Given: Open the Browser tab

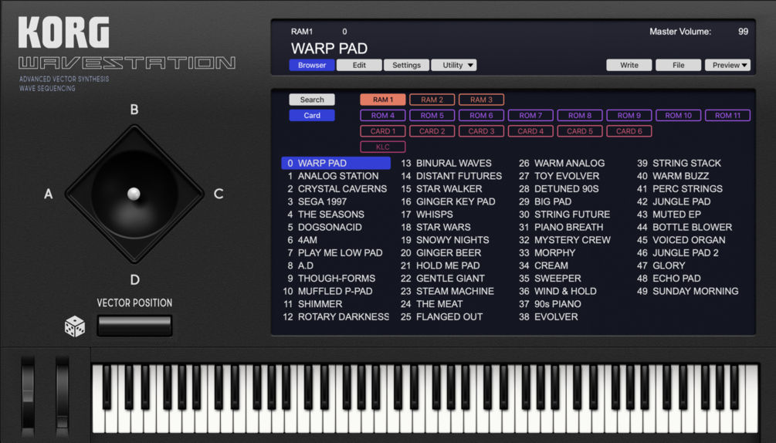Looking at the screenshot, I should click(x=312, y=65).
